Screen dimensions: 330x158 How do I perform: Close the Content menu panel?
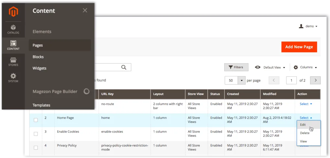pos(85,11)
